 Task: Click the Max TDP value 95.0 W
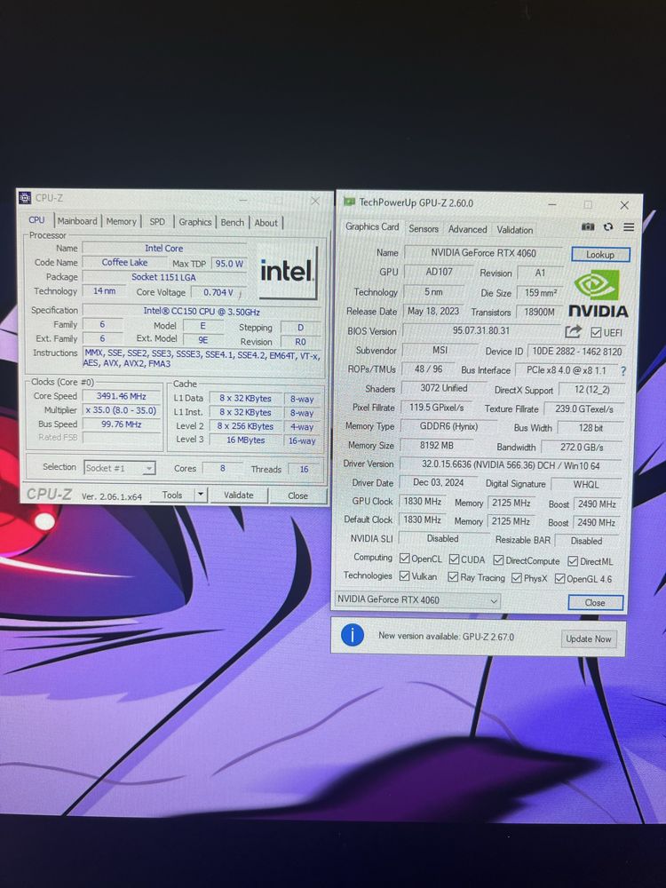[229, 264]
